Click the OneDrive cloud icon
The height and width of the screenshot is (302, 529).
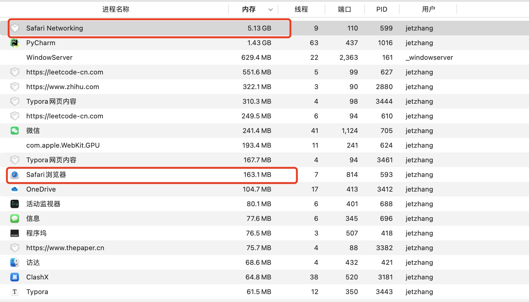[15, 189]
